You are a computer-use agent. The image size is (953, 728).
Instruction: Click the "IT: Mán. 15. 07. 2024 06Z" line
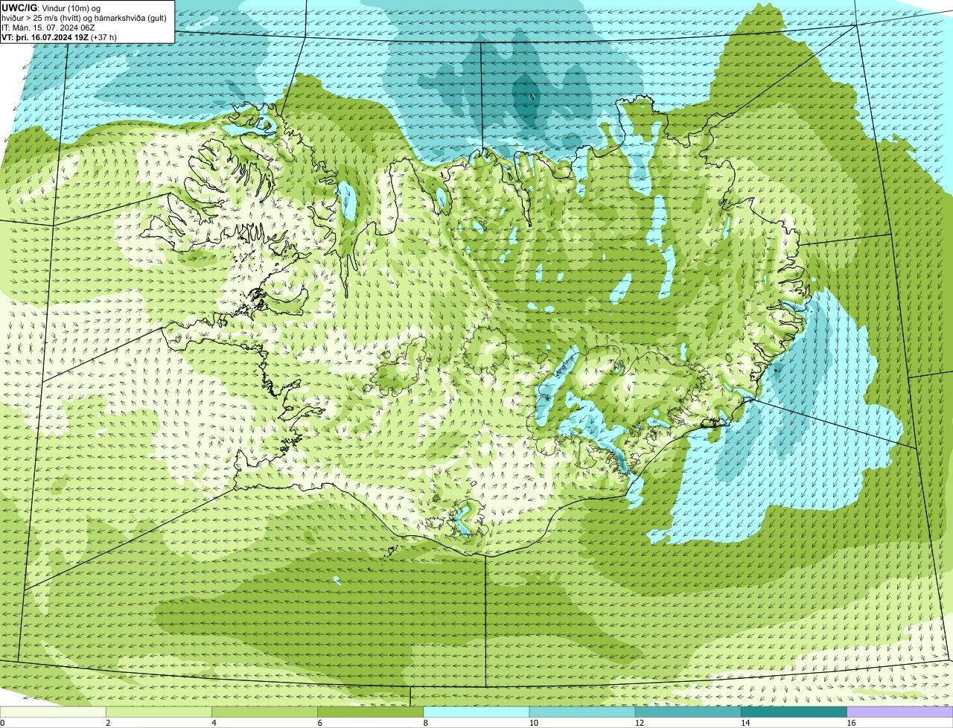pyautogui.click(x=48, y=28)
